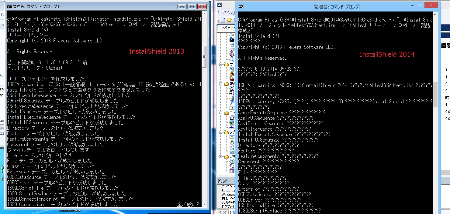Click 'ログファイ' line in build output
The width and height of the screenshot is (450, 214).
[x=228, y=206]
